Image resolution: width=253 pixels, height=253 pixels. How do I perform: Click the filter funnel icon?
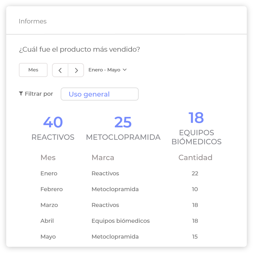pyautogui.click(x=21, y=94)
